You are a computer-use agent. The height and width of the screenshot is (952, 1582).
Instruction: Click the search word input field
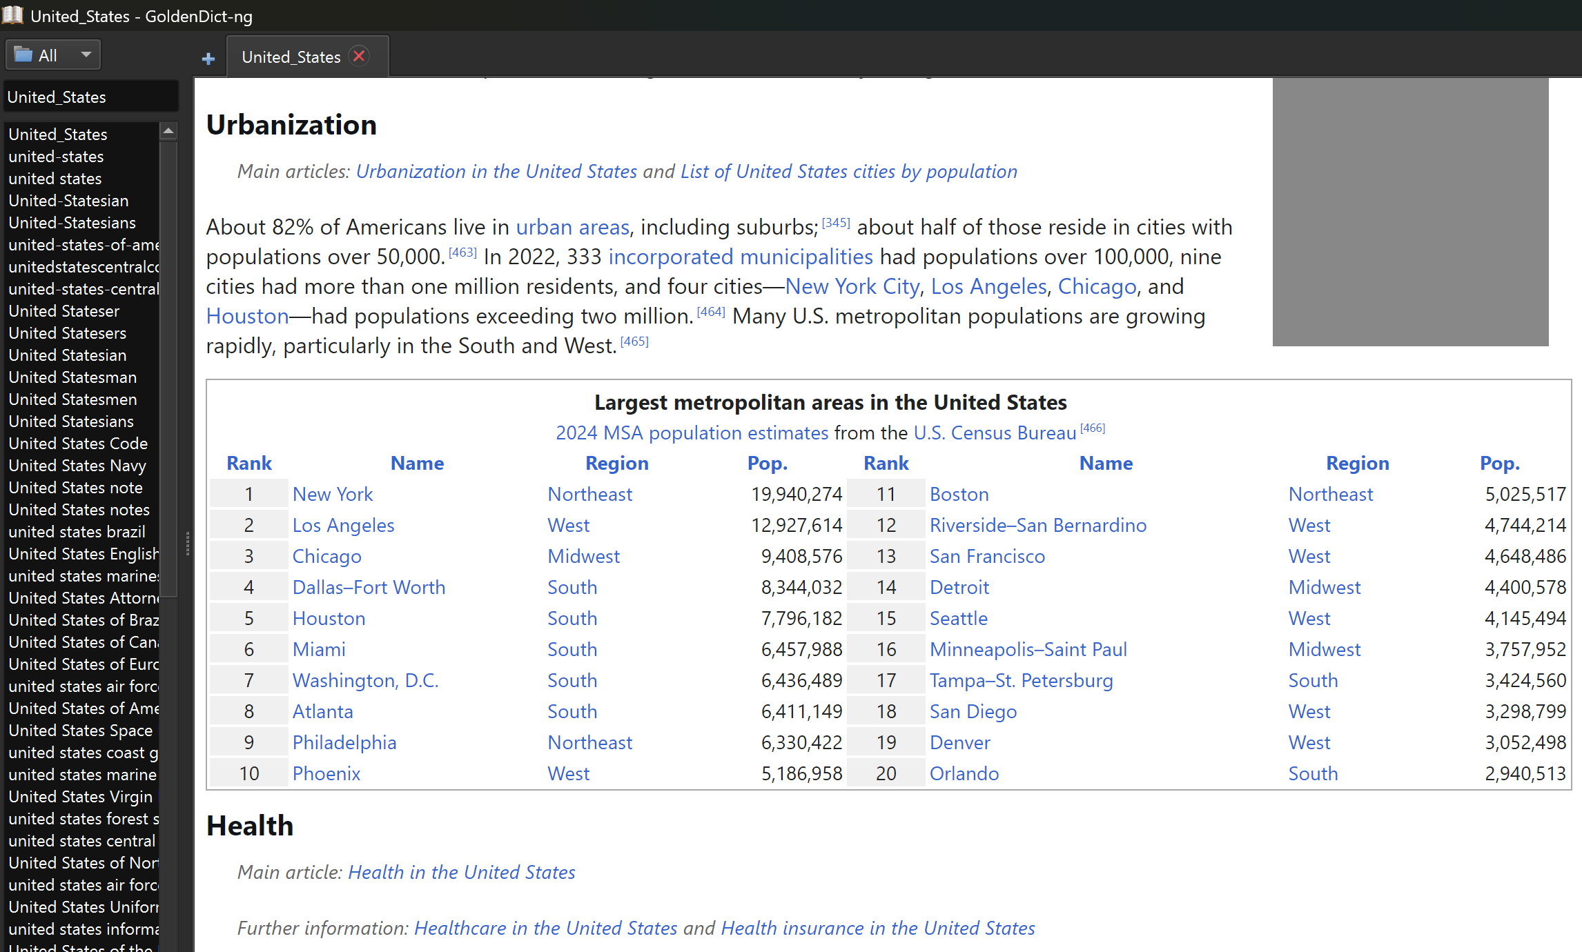coord(90,97)
